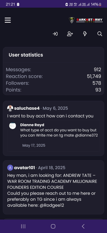
Task: Tap the Android back arrow
Action: pyautogui.click(x=83, y=226)
